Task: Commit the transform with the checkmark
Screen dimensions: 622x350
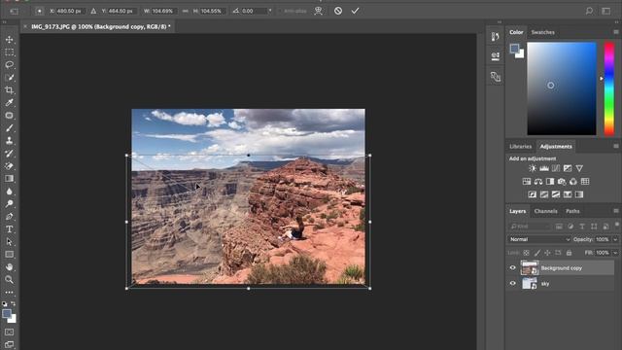Action: [x=355, y=11]
